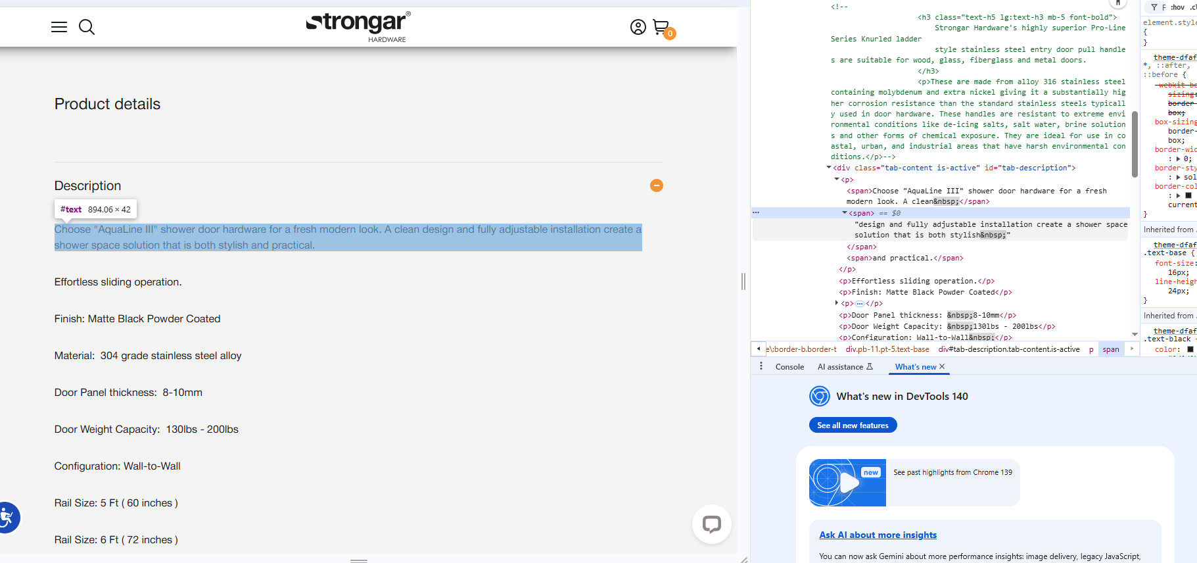
Task: Collapse the selected span element node
Action: click(x=845, y=213)
